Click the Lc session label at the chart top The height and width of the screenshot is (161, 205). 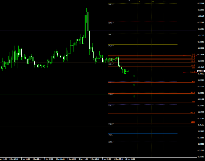164,1
